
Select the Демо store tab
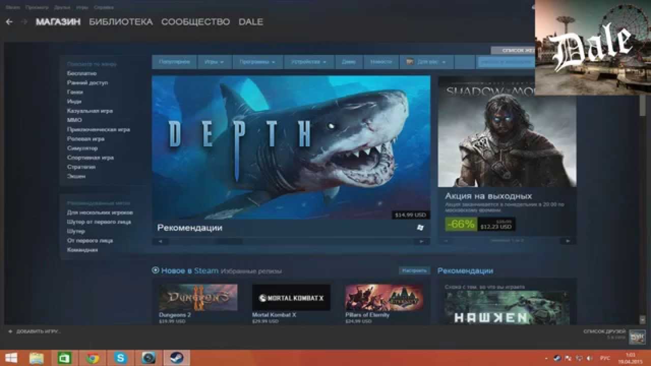(x=348, y=62)
